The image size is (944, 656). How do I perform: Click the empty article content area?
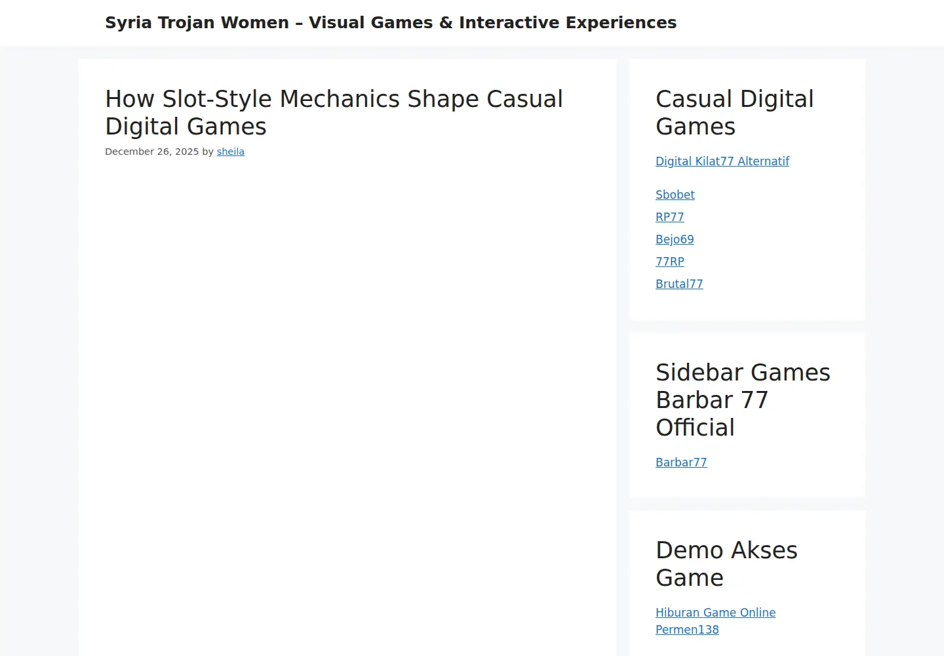click(x=347, y=407)
